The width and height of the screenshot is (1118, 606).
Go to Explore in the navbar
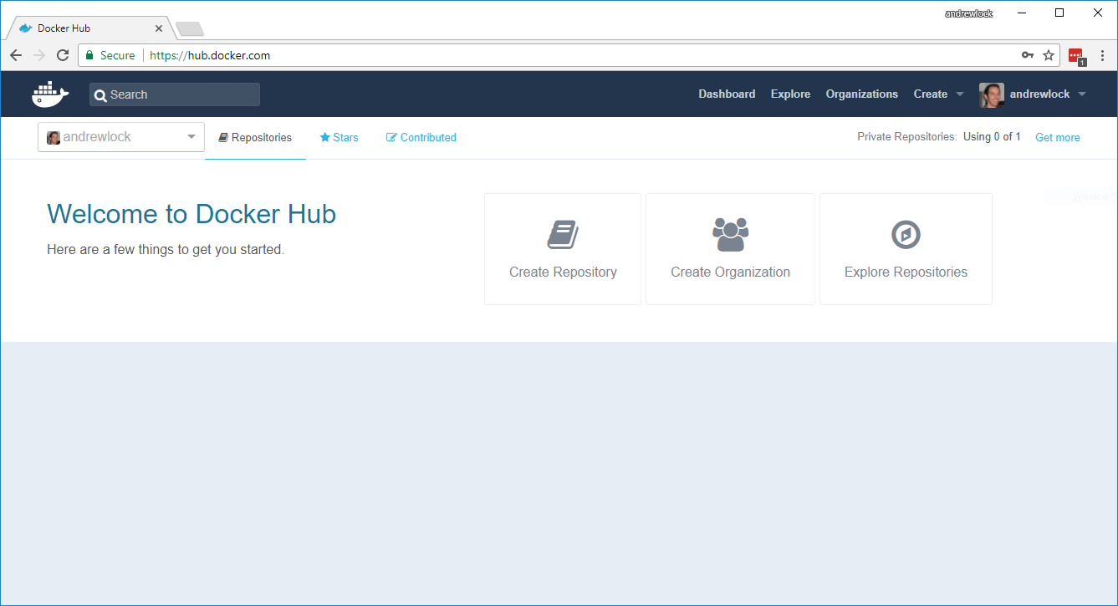[x=790, y=94]
